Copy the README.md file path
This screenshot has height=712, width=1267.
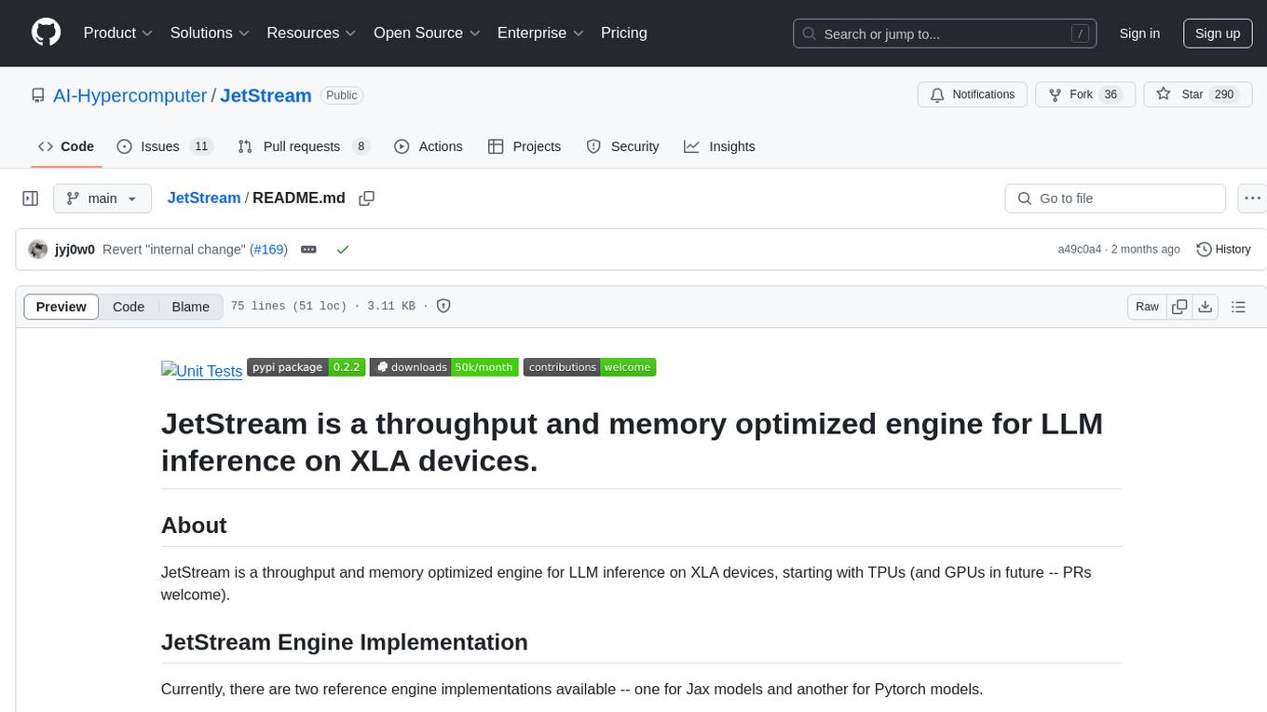coord(367,199)
